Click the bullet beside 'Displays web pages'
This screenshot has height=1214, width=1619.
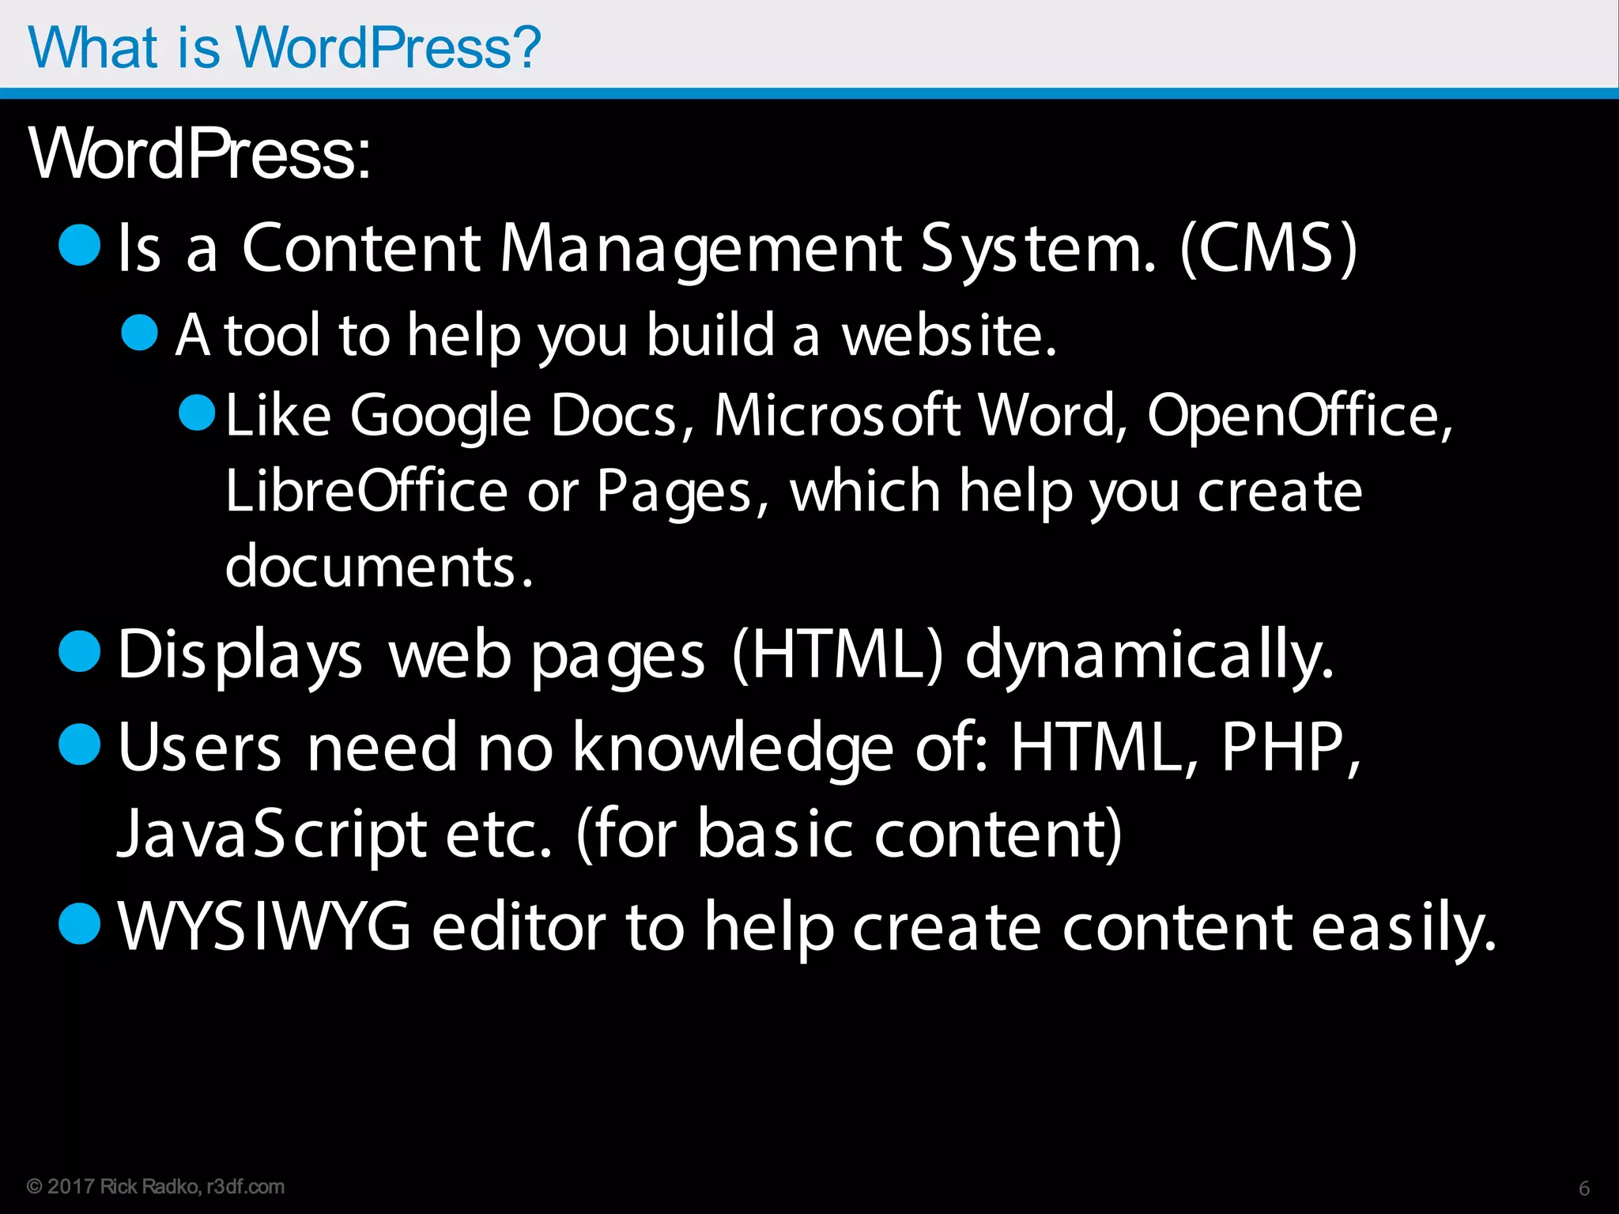[x=80, y=652]
